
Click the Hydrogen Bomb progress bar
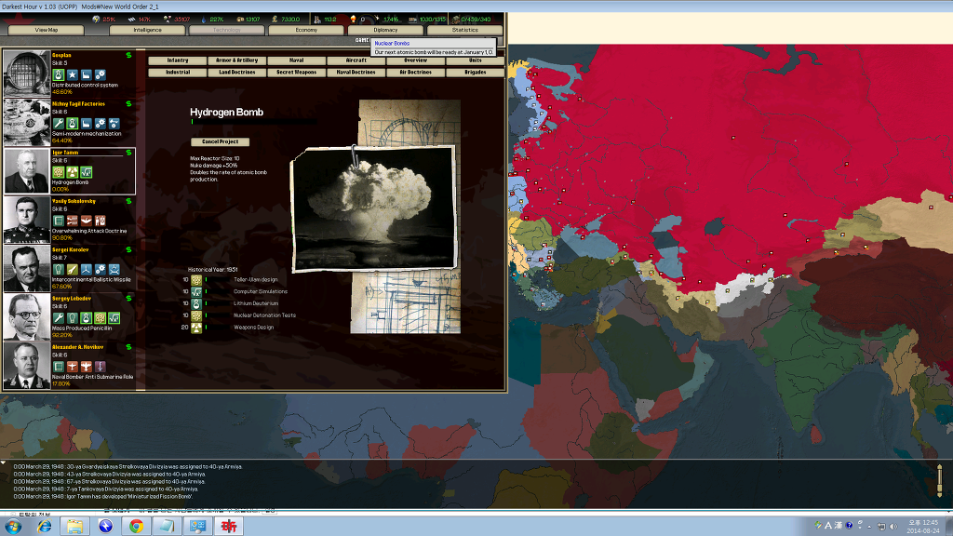254,122
